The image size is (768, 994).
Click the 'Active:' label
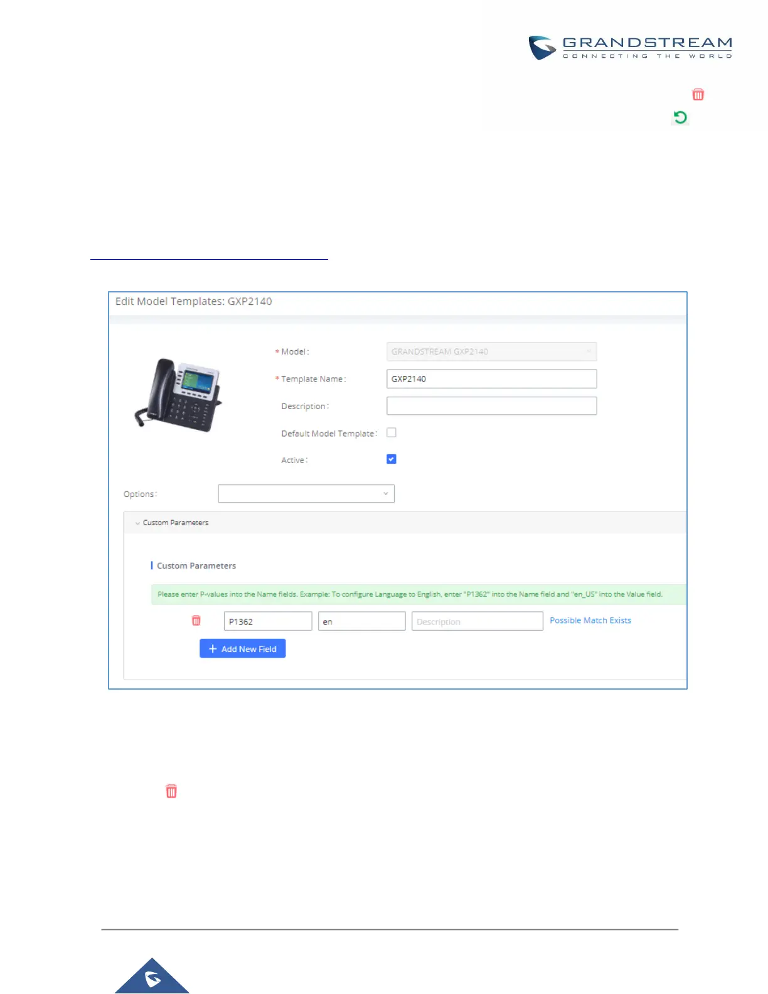294,460
